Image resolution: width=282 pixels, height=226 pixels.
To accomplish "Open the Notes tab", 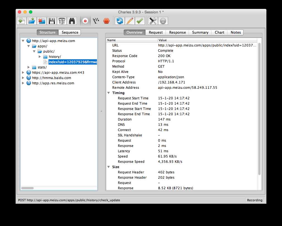I will tap(235, 32).
